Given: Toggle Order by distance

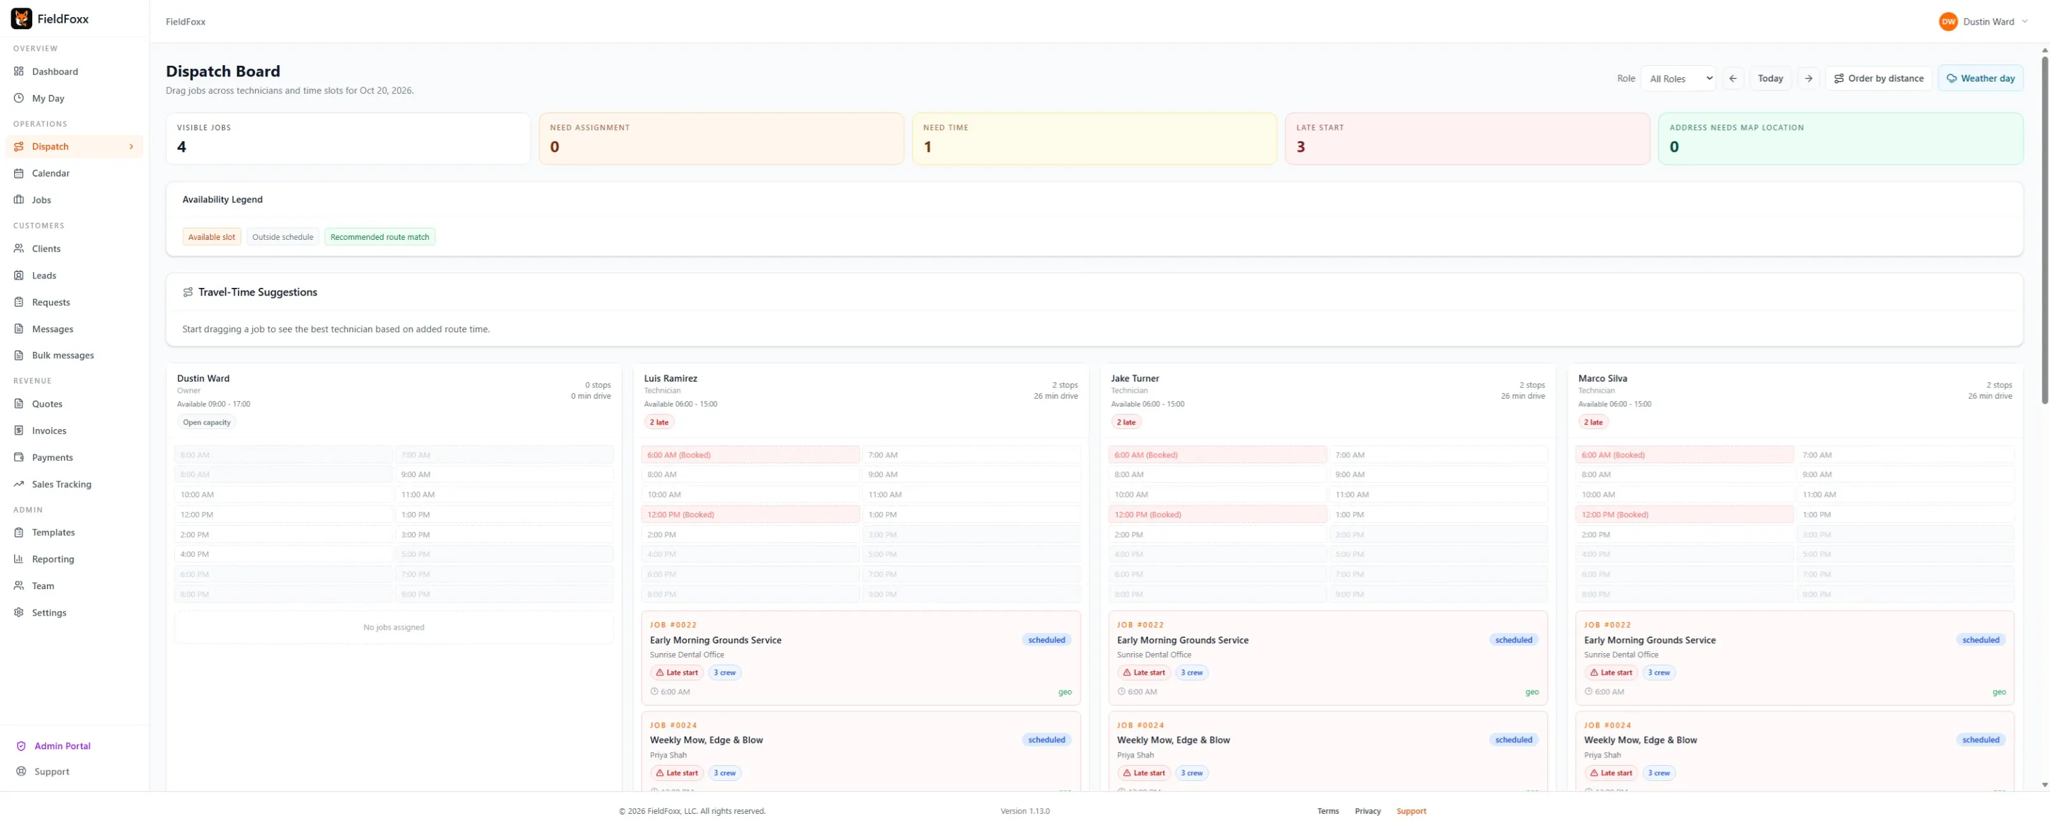Looking at the screenshot, I should click(x=1878, y=78).
